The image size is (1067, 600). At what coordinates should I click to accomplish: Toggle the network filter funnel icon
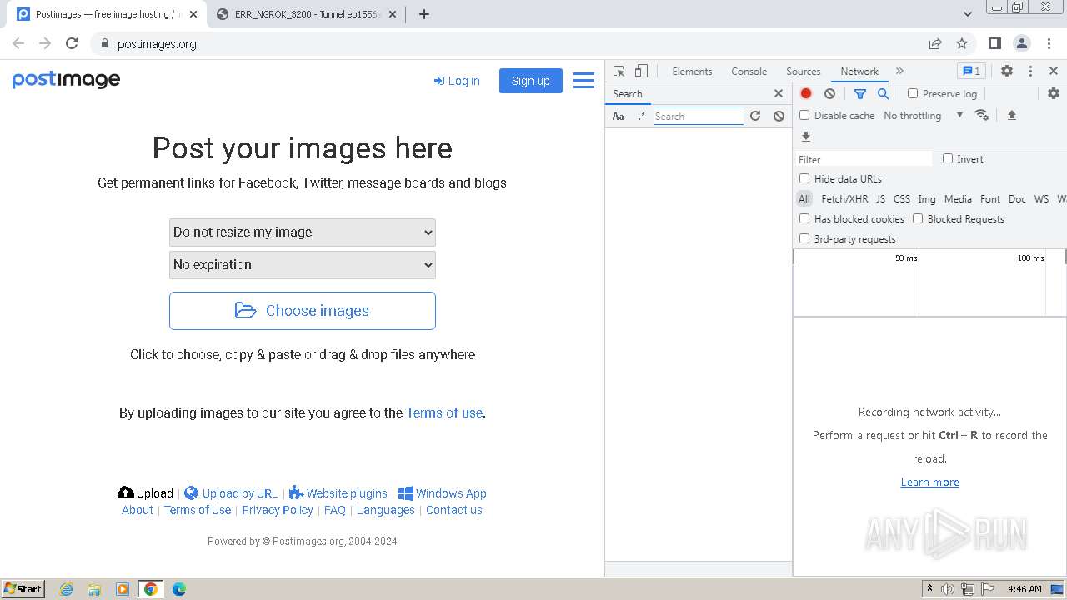click(x=860, y=94)
